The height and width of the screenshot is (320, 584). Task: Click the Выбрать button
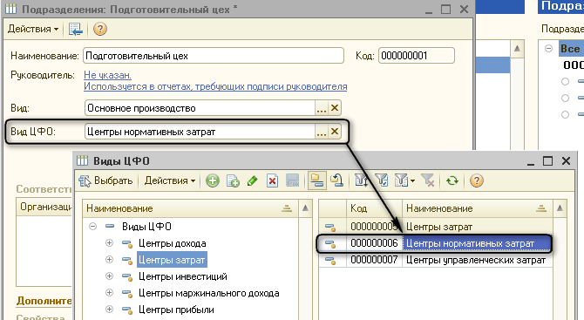point(106,180)
